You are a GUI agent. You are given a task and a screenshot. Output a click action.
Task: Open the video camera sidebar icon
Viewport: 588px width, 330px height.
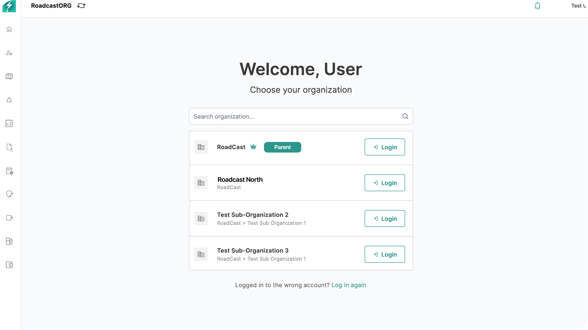pos(9,218)
